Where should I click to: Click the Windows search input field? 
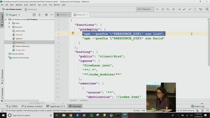pyautogui.click(x=30, y=115)
